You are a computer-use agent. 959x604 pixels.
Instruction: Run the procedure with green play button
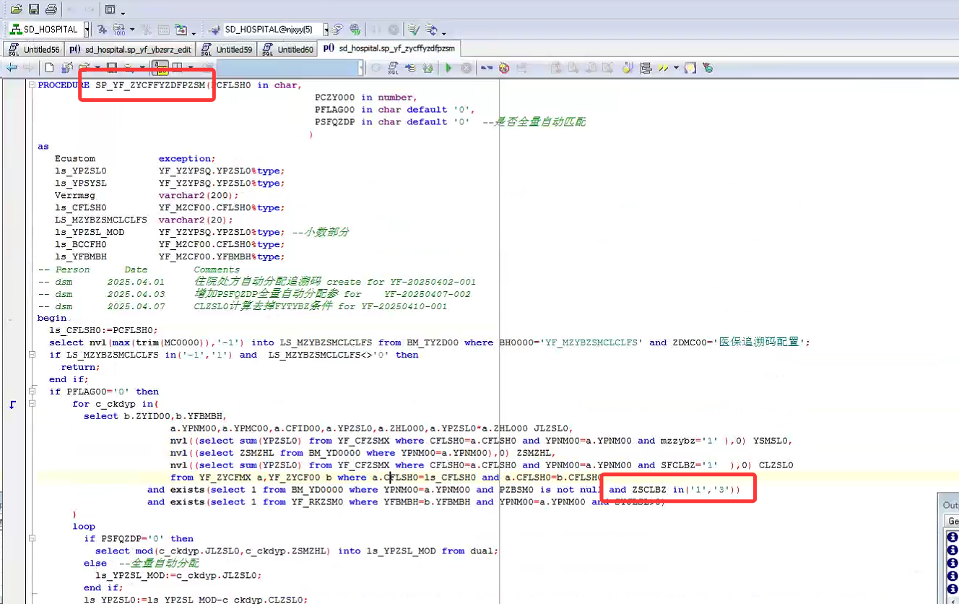[x=448, y=68]
